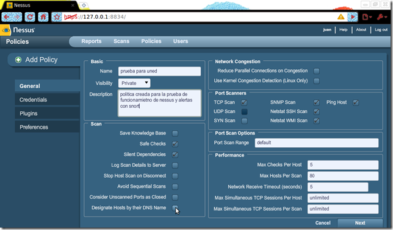This screenshot has width=393, height=230.
Task: Toggle the SNMP Scan checkbox
Action: click(317, 102)
